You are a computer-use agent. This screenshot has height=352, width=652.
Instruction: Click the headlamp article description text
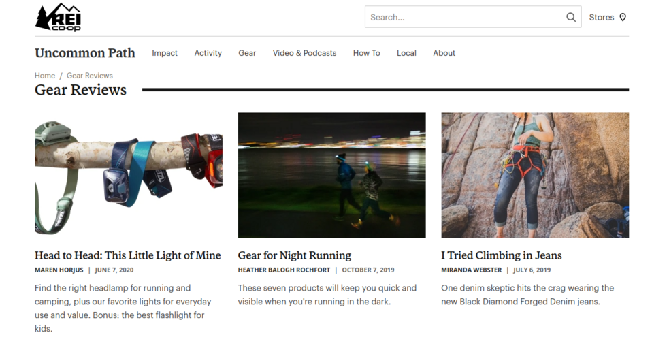pyautogui.click(x=123, y=308)
